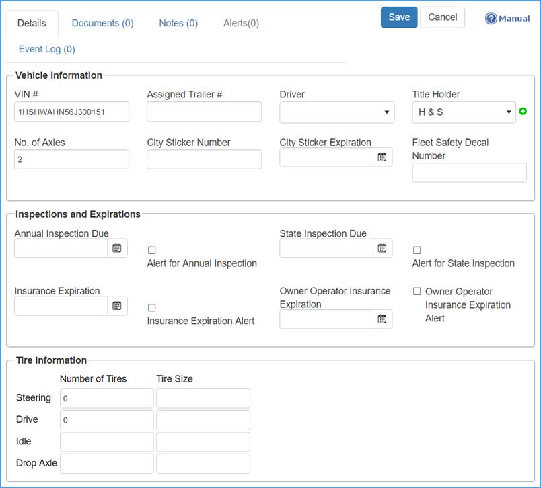Screen dimensions: 541x488
Task: Open Insurance Expiration calendar picker
Action: point(117,306)
